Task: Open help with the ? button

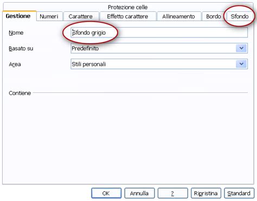Action: tap(172, 193)
